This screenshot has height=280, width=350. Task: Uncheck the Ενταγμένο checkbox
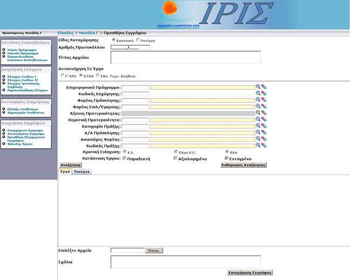(x=227, y=159)
